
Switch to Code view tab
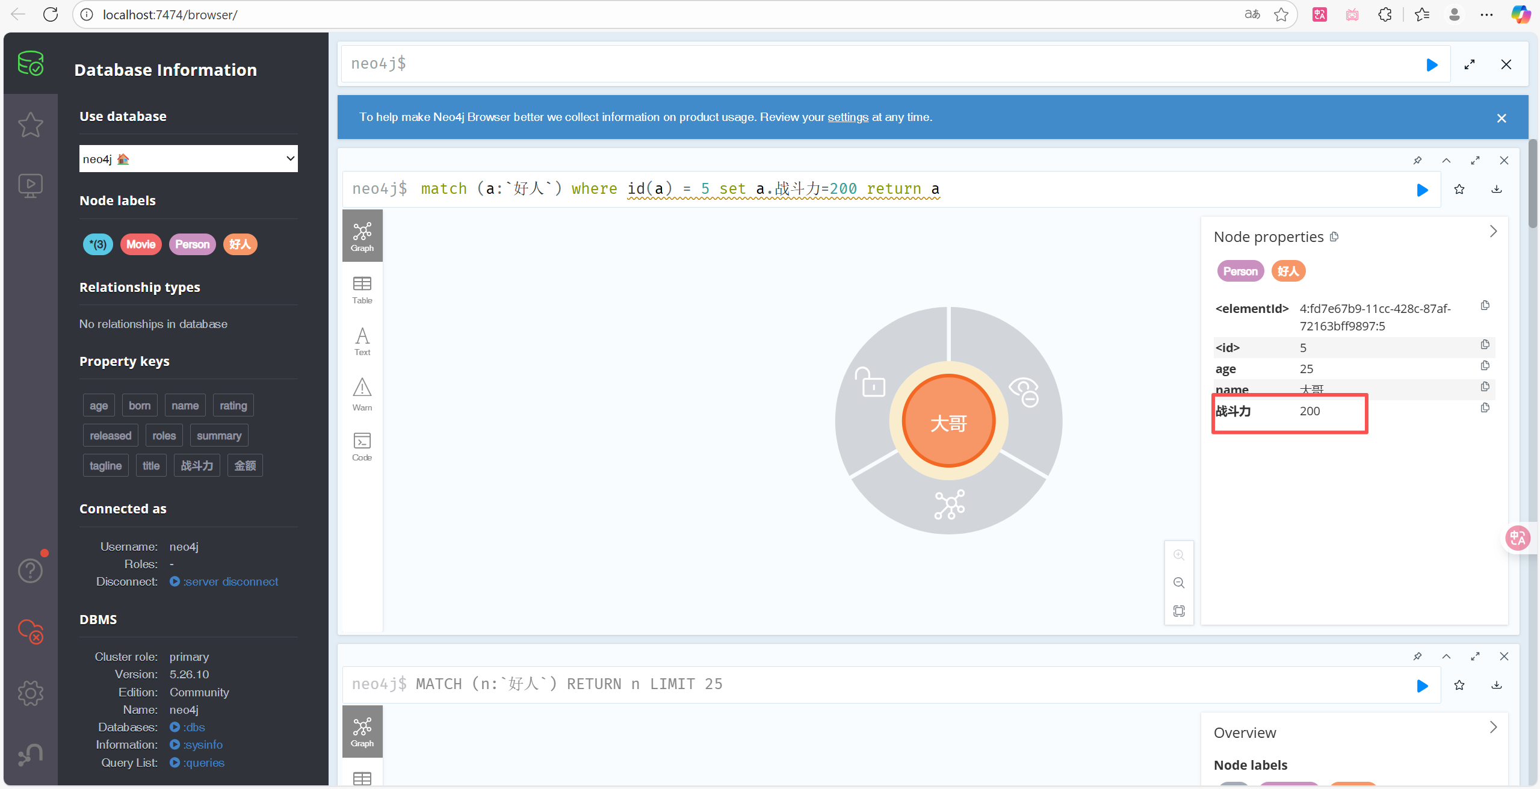pos(362,447)
